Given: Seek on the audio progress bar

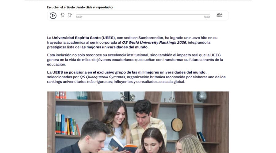Looking at the screenshot, I should (x=143, y=14).
